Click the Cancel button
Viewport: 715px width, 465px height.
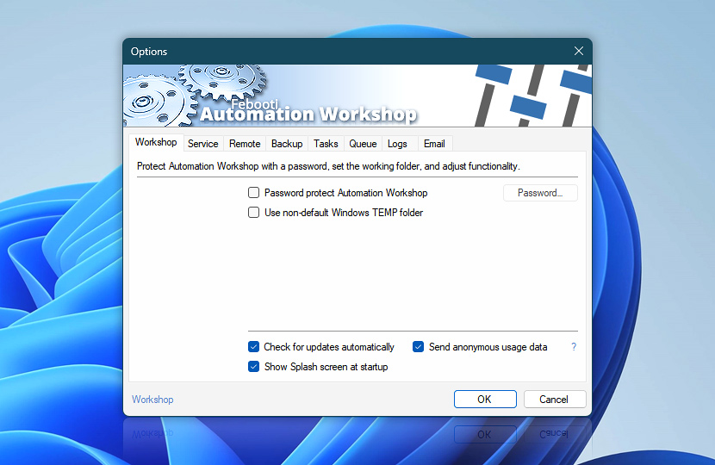(x=555, y=400)
